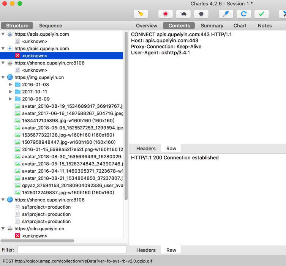The width and height of the screenshot is (286, 266).
Task: Click image icon of 1534412105398.jpg entry
Action: (17, 120)
